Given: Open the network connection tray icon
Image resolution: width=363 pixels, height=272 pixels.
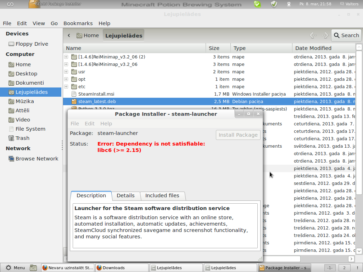Looking at the screenshot, I should [x=289, y=4].
